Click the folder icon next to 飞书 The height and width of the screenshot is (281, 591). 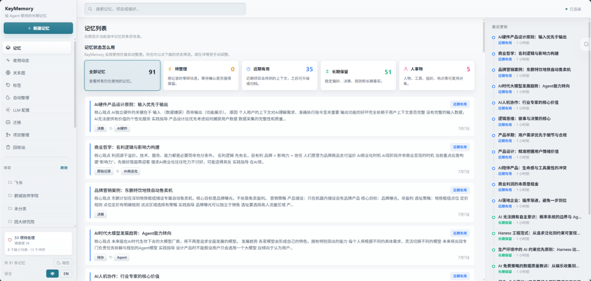click(10, 183)
